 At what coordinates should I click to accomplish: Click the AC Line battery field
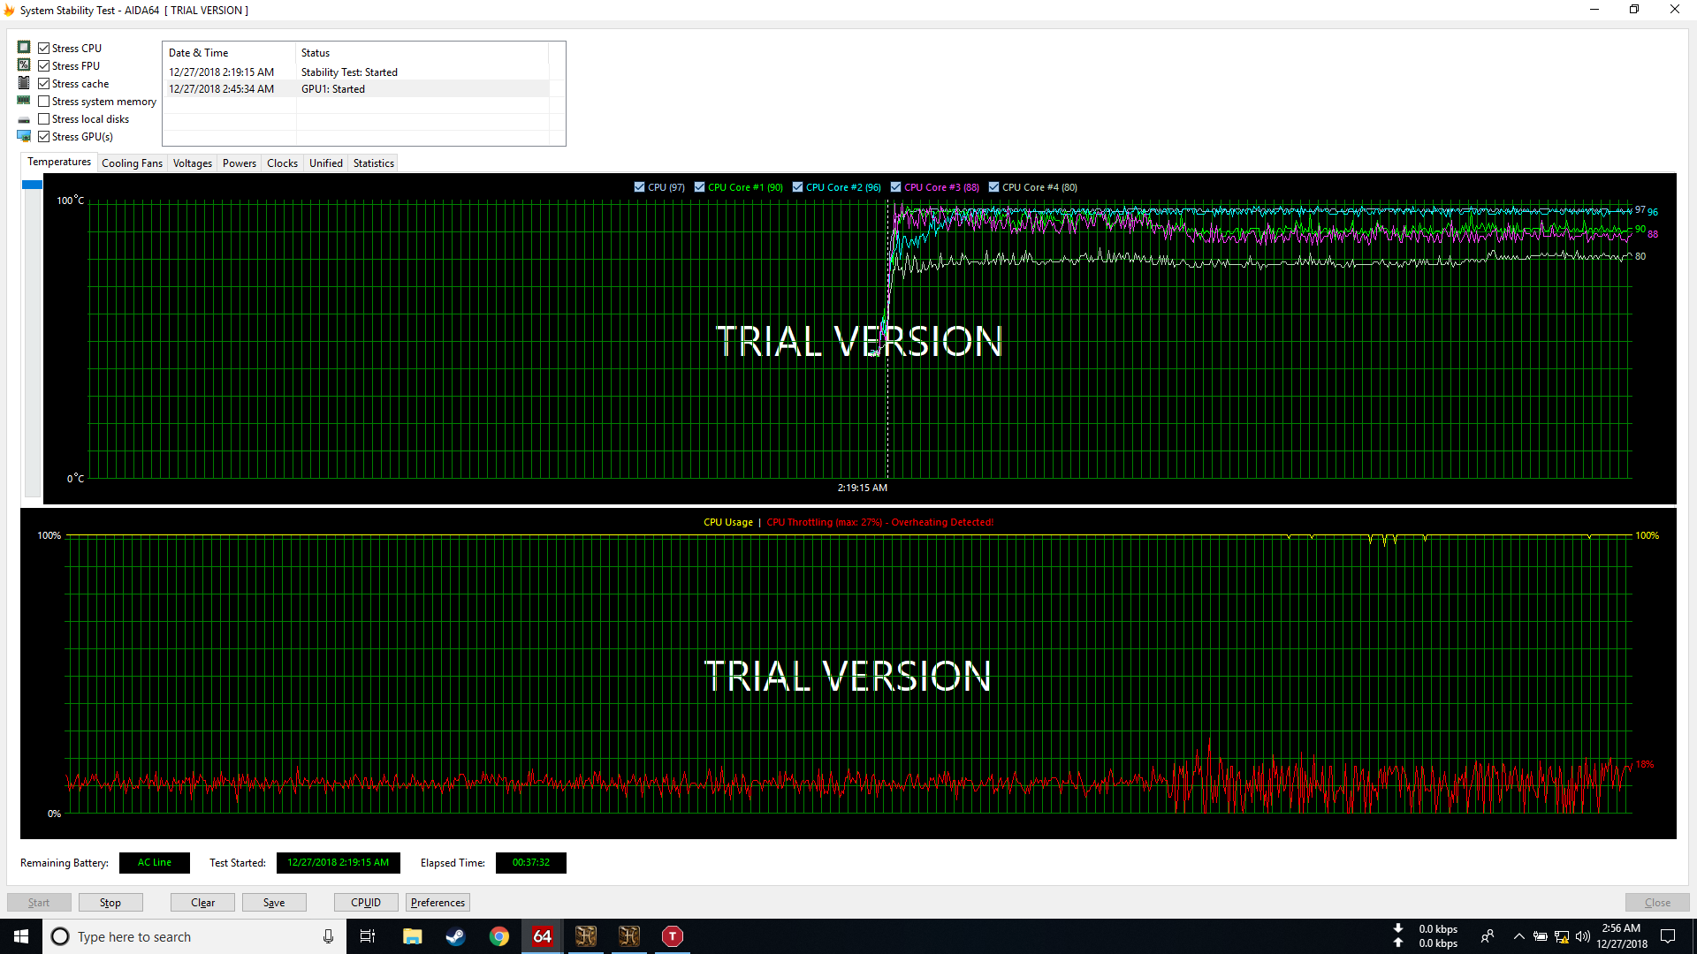click(155, 863)
